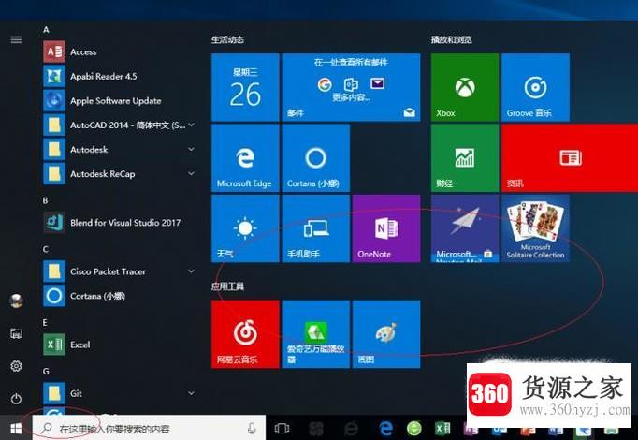Click the 播放和浏览 tile group title
Image resolution: width=638 pixels, height=440 pixels.
click(x=451, y=39)
